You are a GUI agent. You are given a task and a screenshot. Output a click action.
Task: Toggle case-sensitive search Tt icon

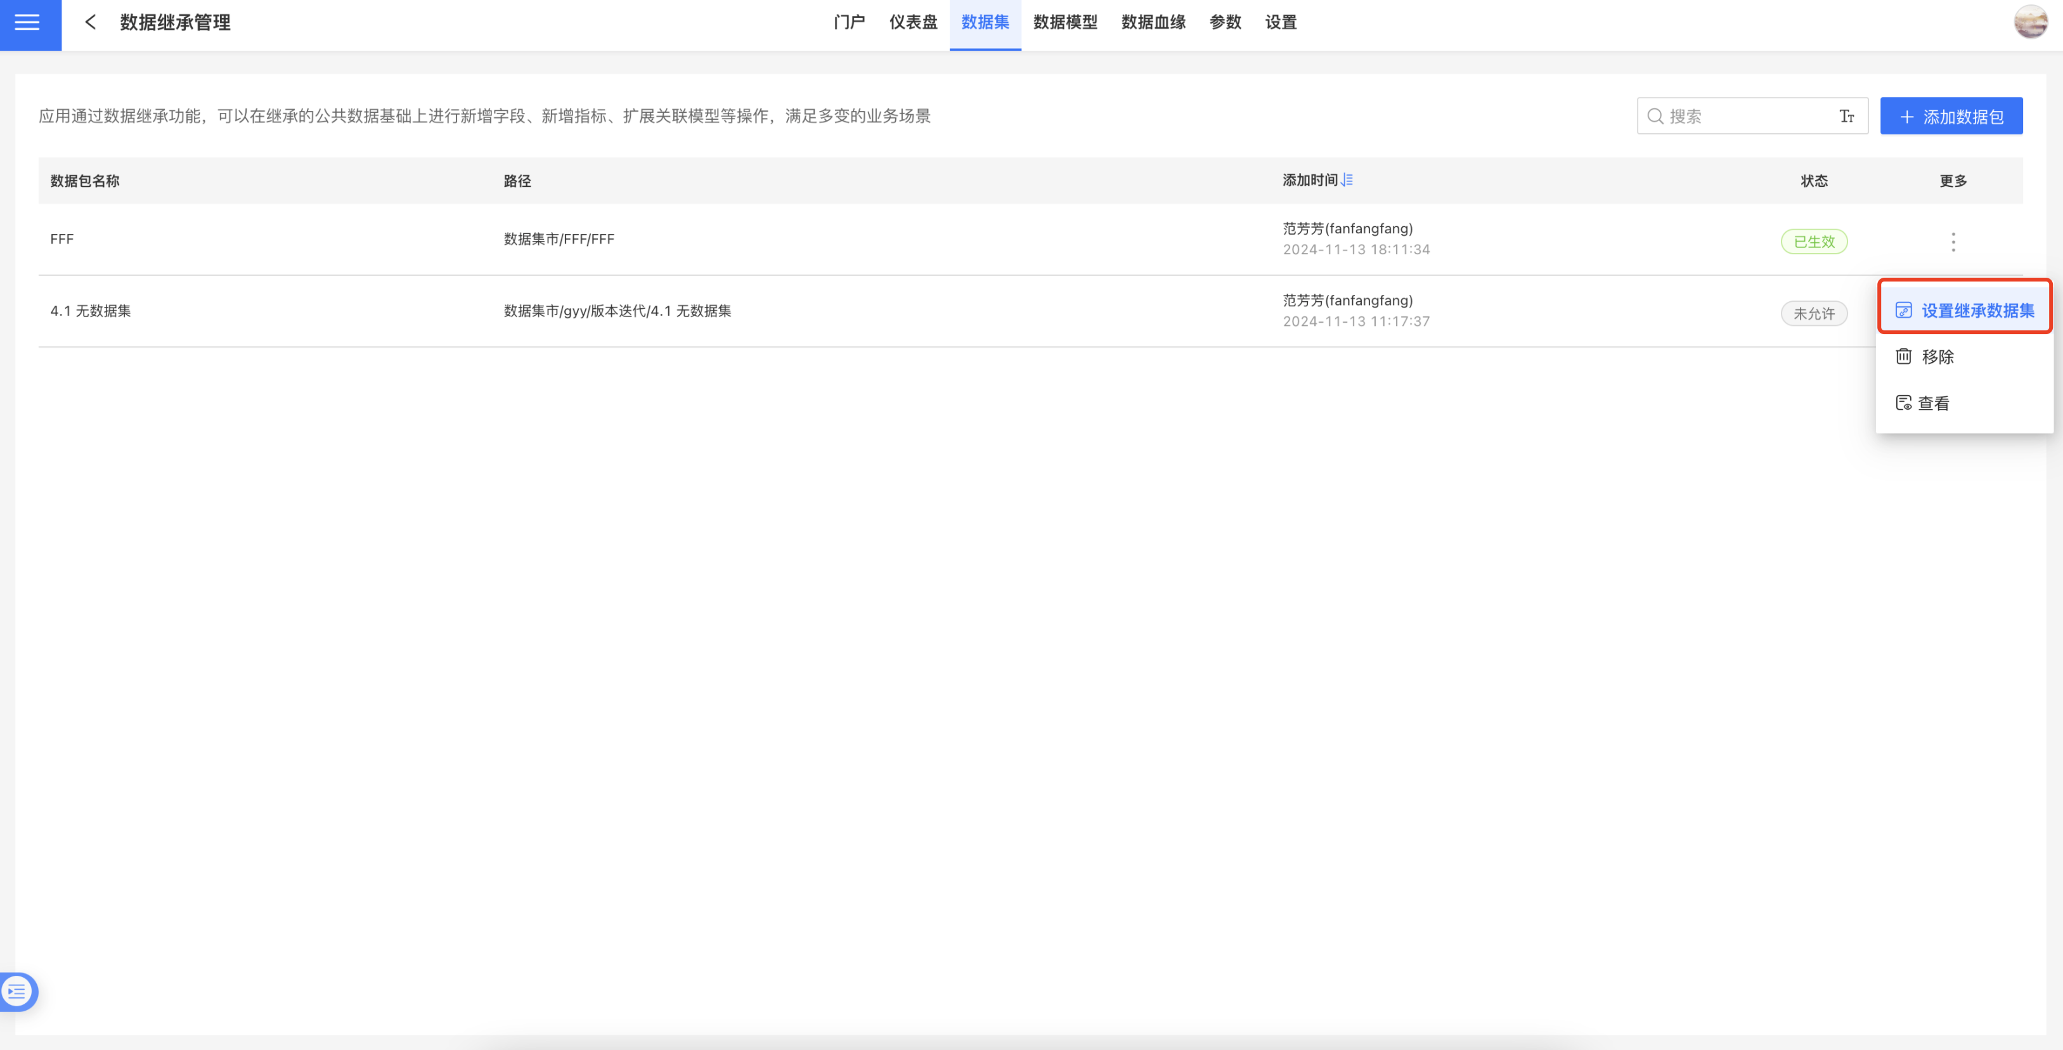[x=1847, y=117]
